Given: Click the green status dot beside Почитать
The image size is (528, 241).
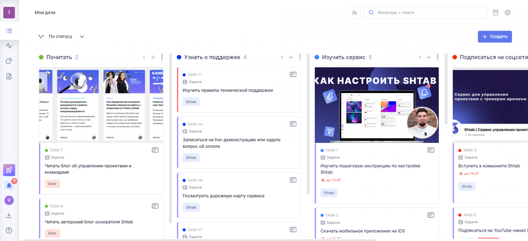Looking at the screenshot, I should (x=41, y=57).
